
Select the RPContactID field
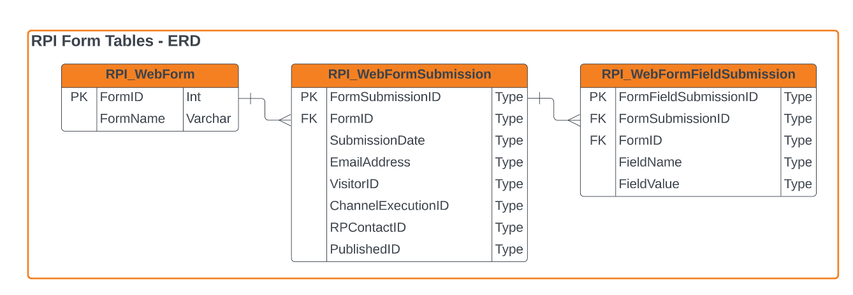(368, 227)
